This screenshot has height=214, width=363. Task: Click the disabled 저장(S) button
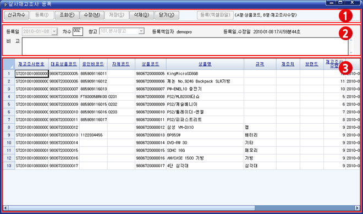pos(117,15)
